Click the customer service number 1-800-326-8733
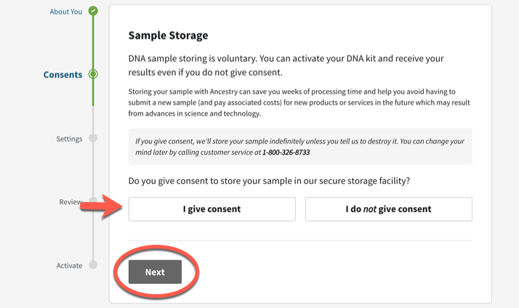The height and width of the screenshot is (308, 519). (x=286, y=152)
